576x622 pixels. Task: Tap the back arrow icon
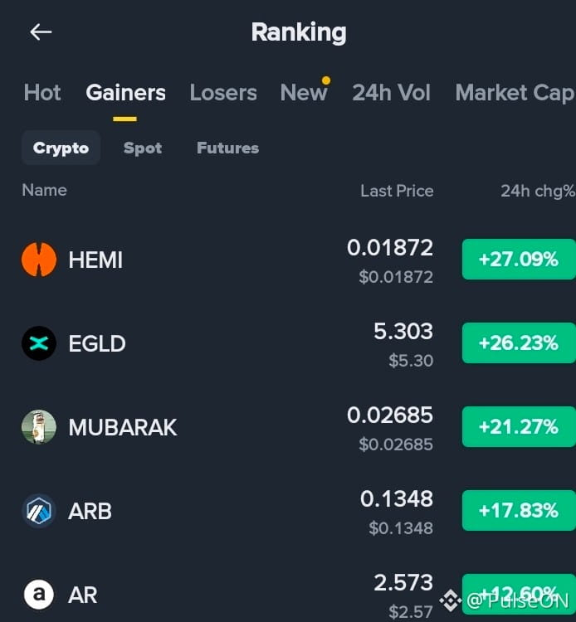(x=41, y=32)
